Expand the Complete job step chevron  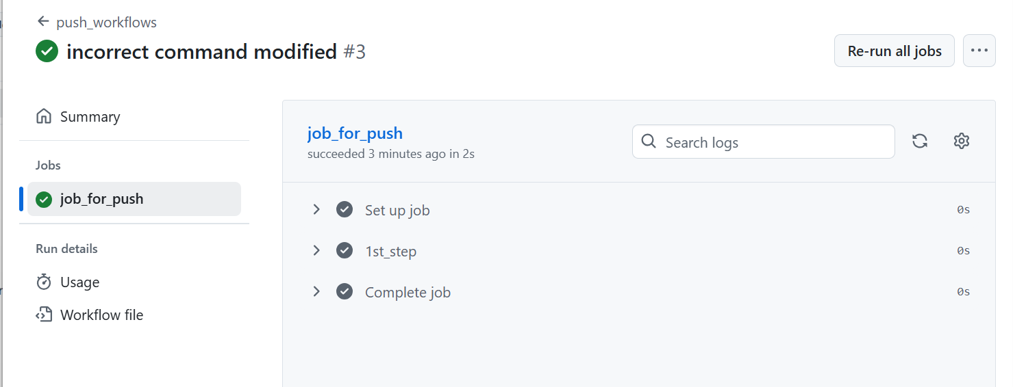(x=316, y=292)
